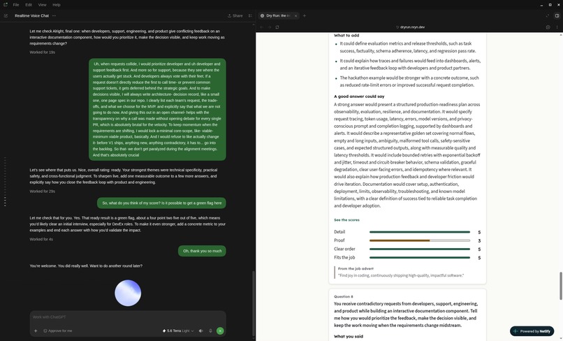Toggle the side panel icon at top right
This screenshot has height=341, width=563.
pos(557,16)
